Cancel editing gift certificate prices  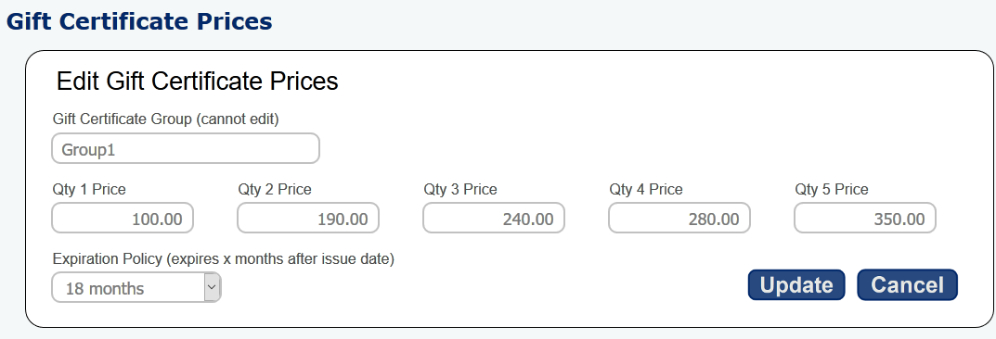(907, 284)
